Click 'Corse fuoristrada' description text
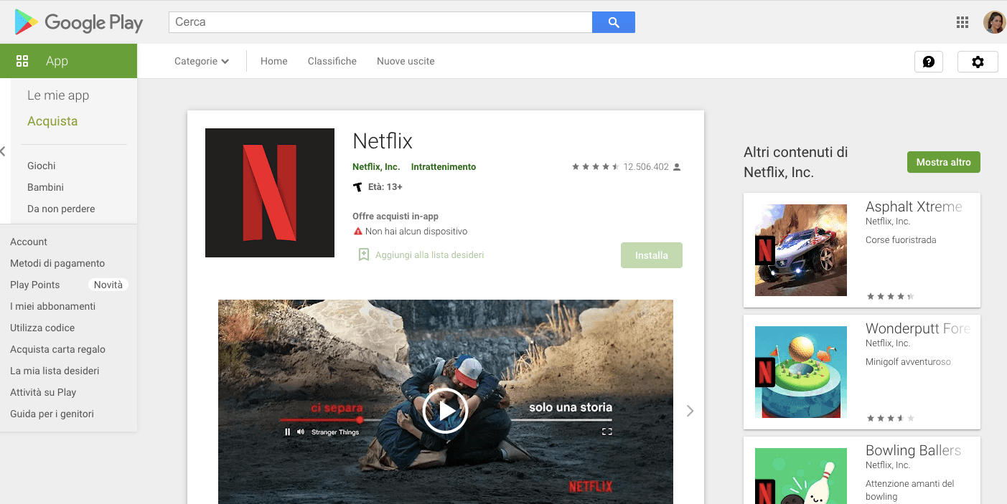 (x=901, y=240)
